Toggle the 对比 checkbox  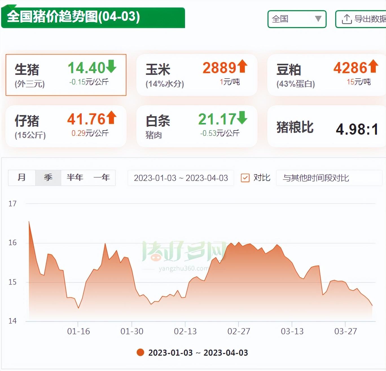pyautogui.click(x=245, y=178)
